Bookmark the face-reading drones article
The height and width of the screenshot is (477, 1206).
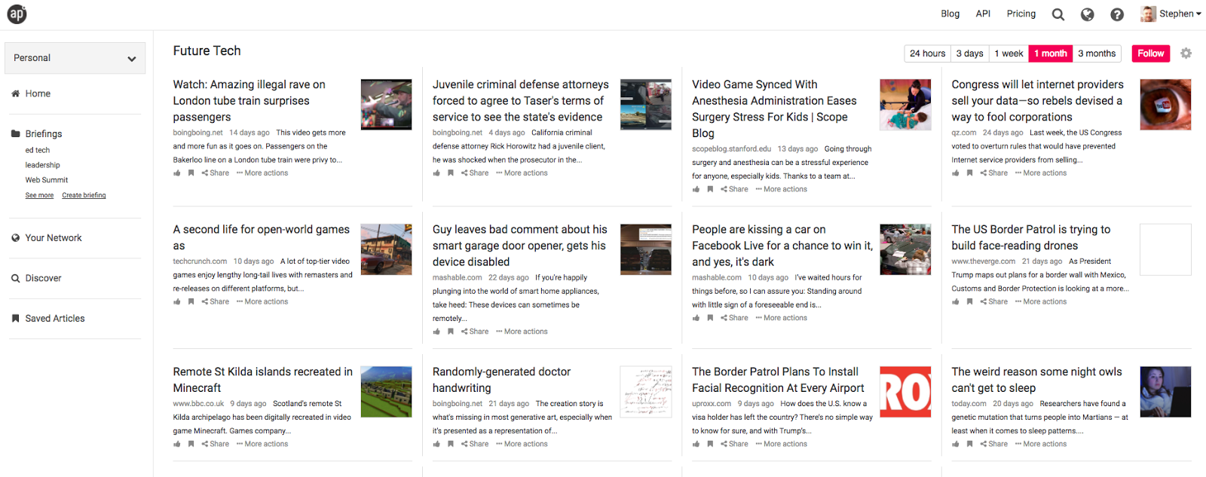click(969, 302)
